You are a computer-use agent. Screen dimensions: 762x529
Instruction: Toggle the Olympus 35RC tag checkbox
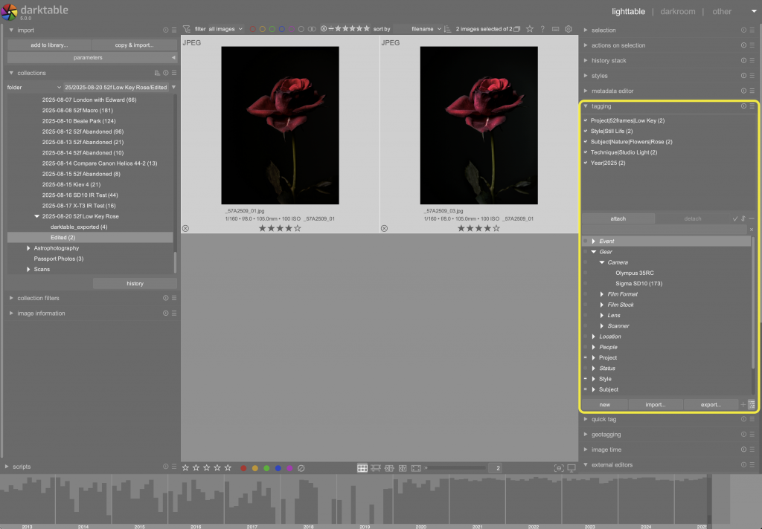tap(586, 273)
